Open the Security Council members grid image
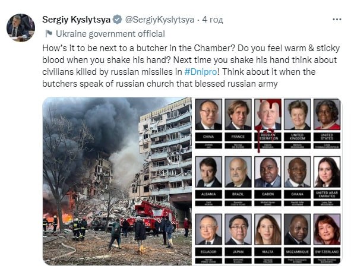 tap(267, 181)
